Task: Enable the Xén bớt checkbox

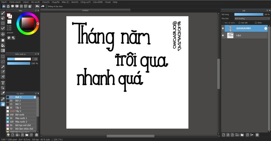Action: [x=239, y=23]
